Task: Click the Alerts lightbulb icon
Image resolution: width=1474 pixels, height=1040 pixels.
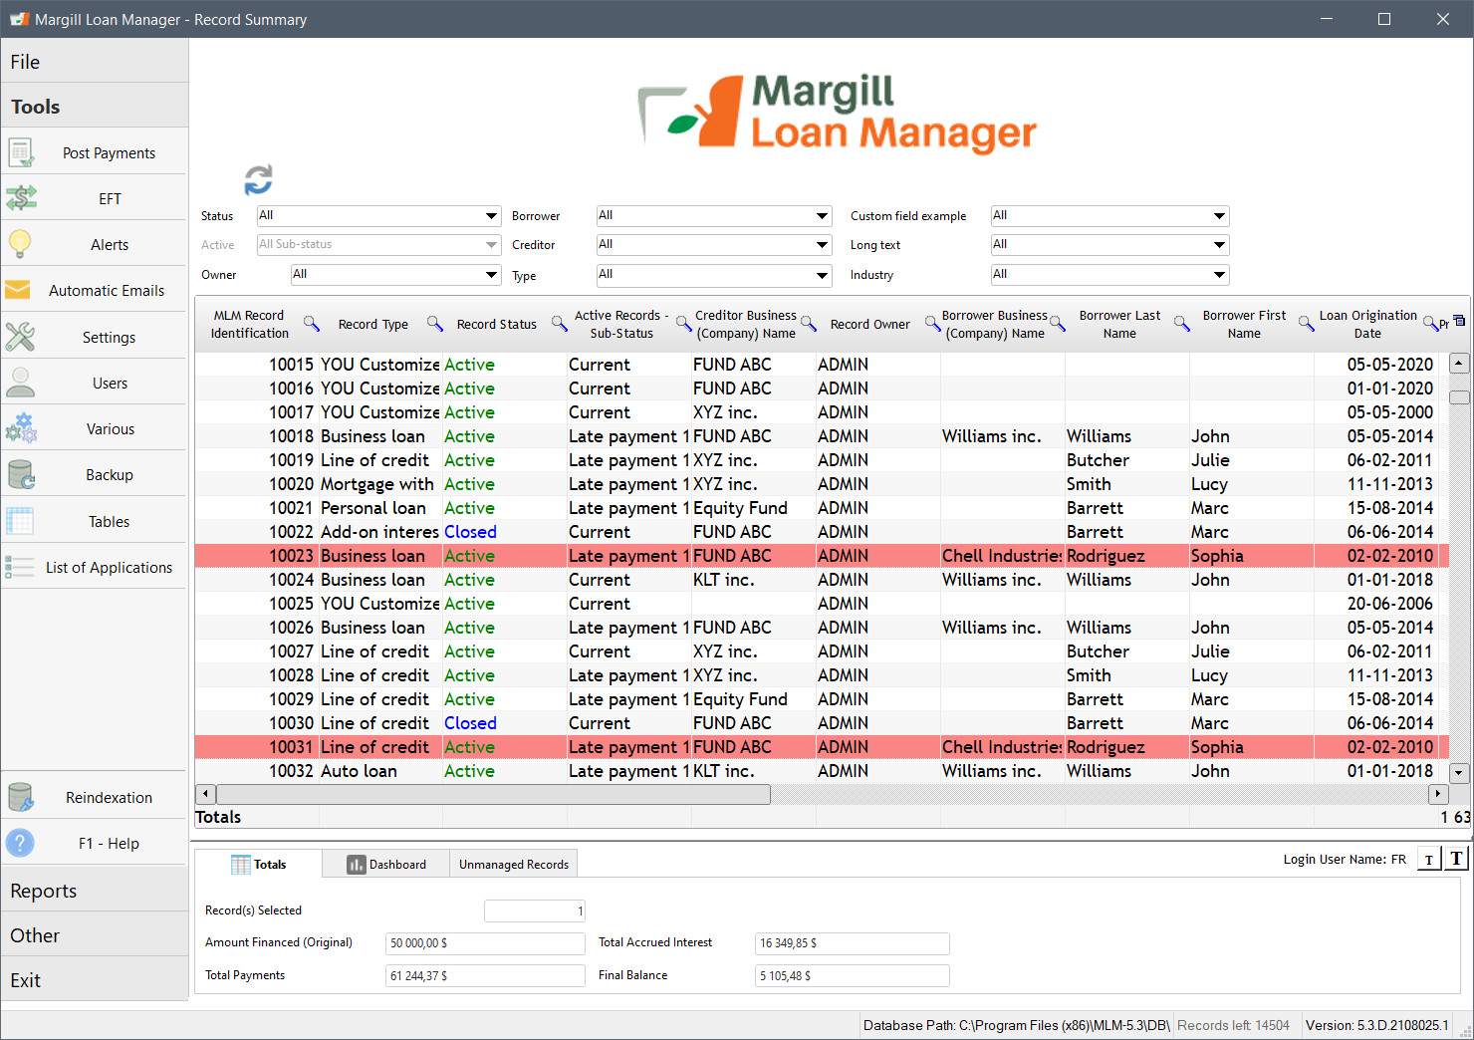Action: coord(21,243)
